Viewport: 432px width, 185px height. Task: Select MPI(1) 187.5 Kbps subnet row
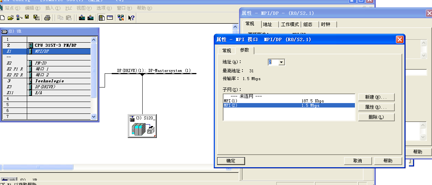click(x=289, y=101)
